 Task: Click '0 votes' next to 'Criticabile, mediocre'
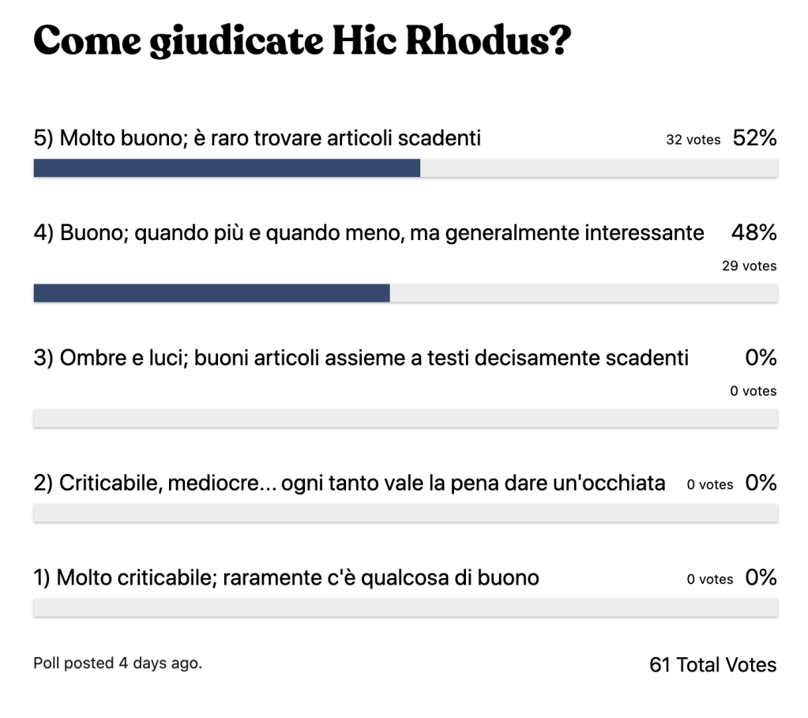pos(709,485)
